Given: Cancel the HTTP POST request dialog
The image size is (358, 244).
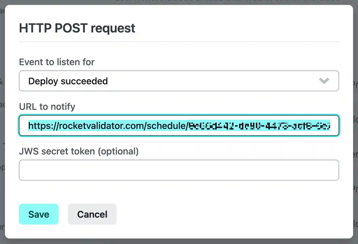Looking at the screenshot, I should [x=92, y=214].
